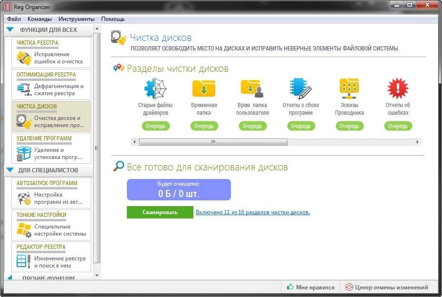Toggle Очередь under Врем. папка пользователя
This screenshot has width=442, height=297.
pos(252,126)
